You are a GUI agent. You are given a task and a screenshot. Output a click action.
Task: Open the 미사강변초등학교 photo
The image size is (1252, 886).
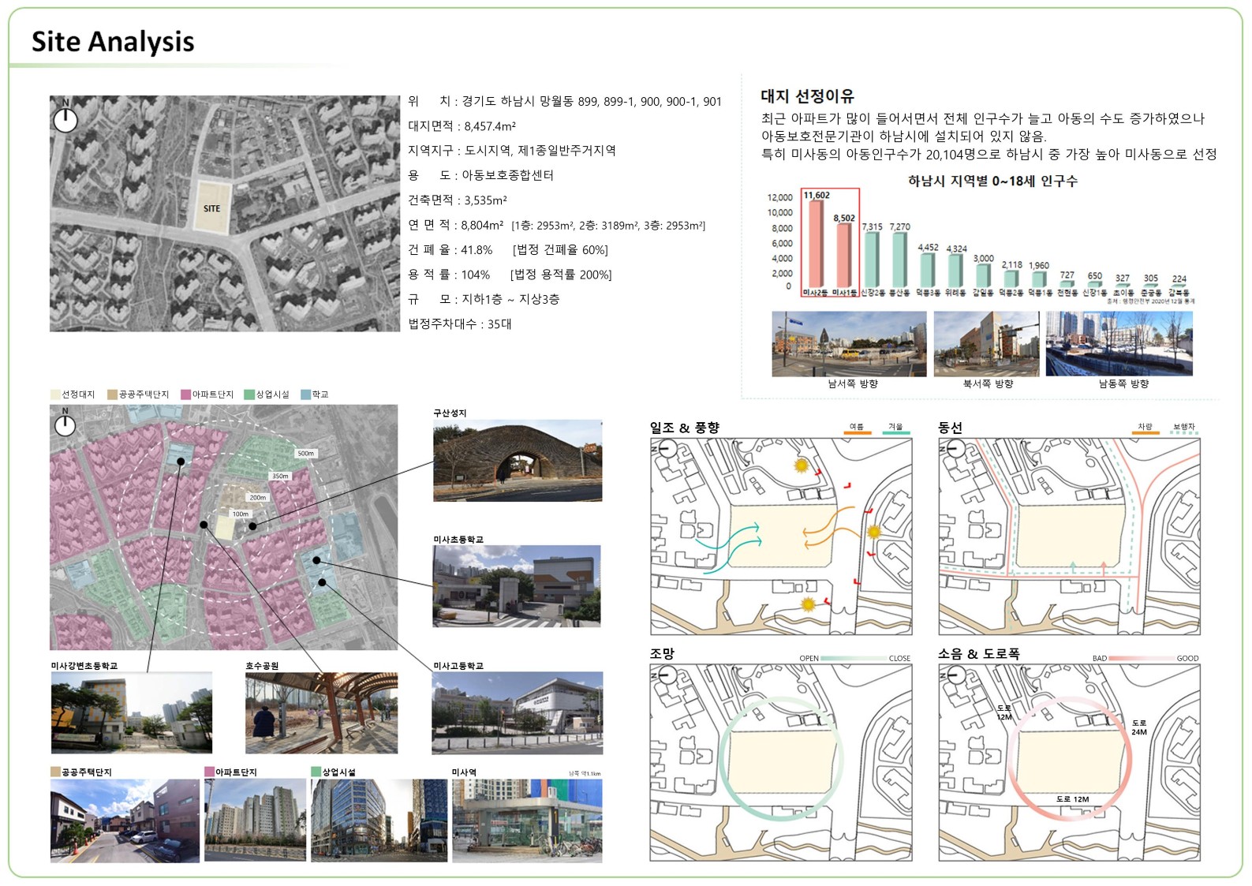132,713
